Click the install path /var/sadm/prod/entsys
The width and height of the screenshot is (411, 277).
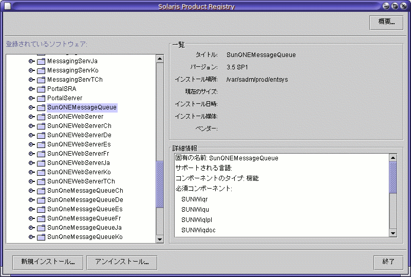coord(257,80)
